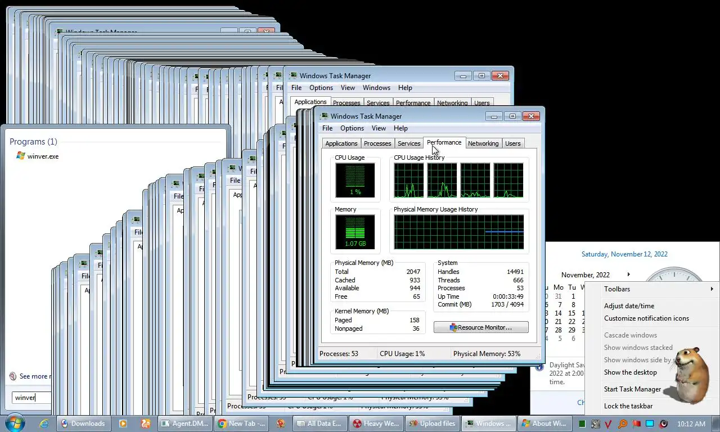This screenshot has width=720, height=432.
Task: Select Start Task Manager in the context menu
Action: 632,389
